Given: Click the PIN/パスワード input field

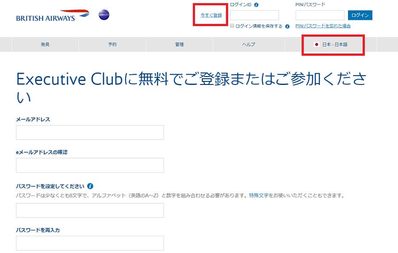Looking at the screenshot, I should pyautogui.click(x=320, y=15).
